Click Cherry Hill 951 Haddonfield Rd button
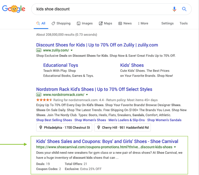 coord(122,127)
